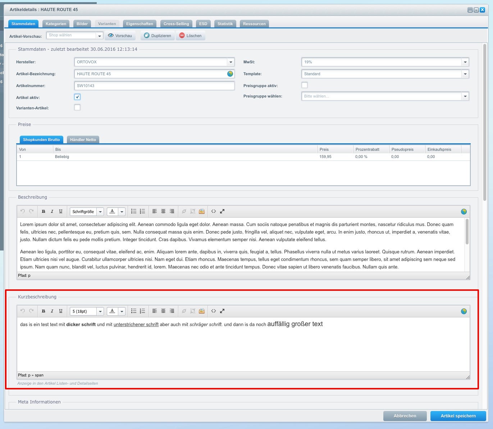Insert numbered list in Kurzbeschreibung editor
Image resolution: width=493 pixels, height=429 pixels.
point(142,311)
